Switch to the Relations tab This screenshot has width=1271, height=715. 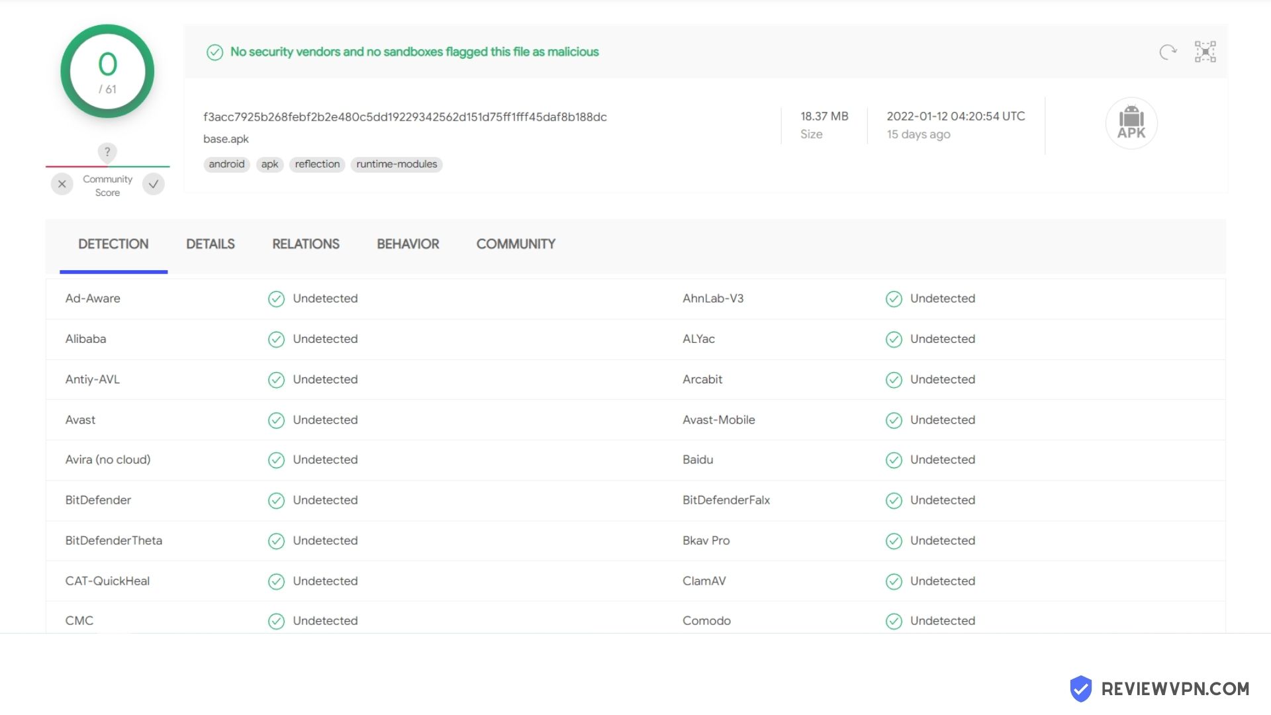click(x=305, y=244)
